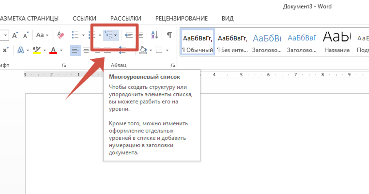Shrink font size with the smaller A icon

pos(26,35)
